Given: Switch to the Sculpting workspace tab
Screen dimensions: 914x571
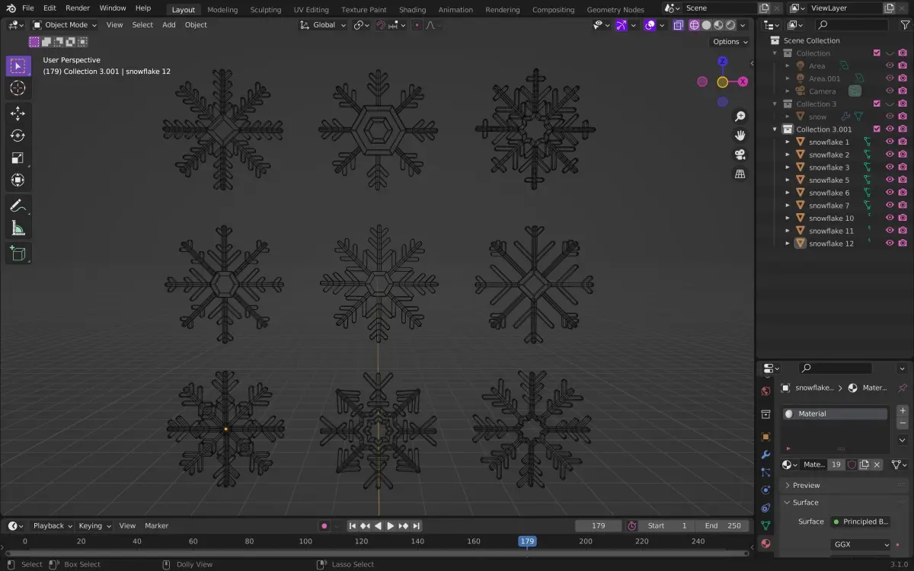Looking at the screenshot, I should coord(266,10).
